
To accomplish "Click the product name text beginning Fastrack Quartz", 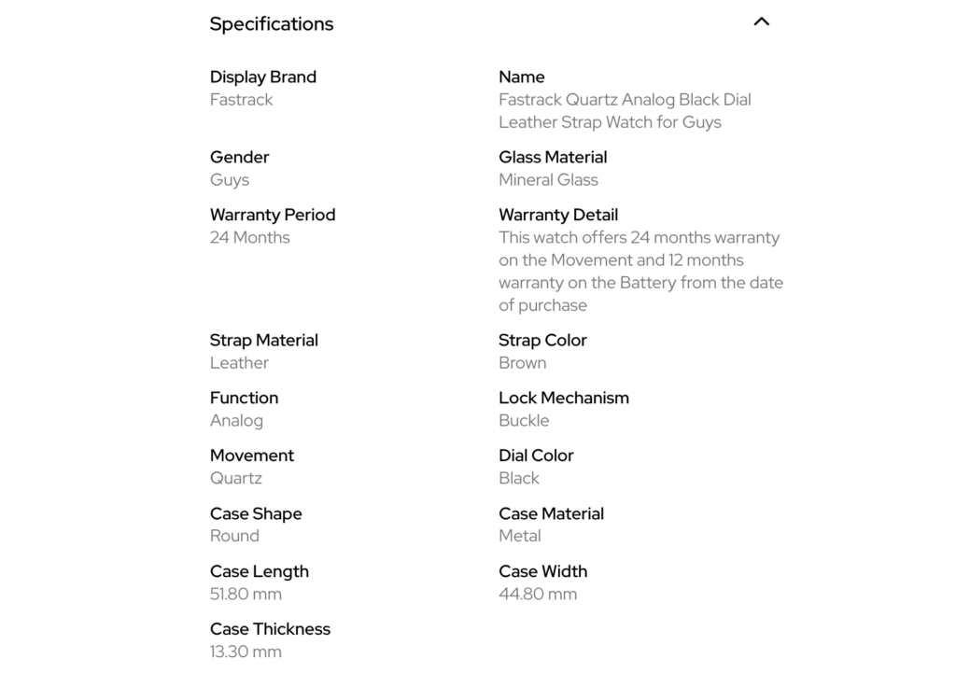I will [624, 111].
